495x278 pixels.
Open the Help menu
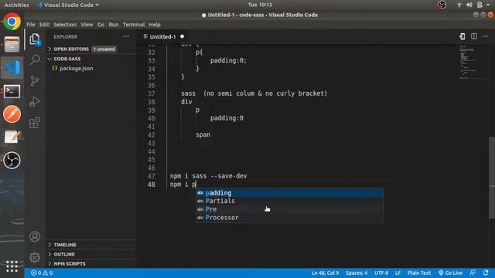click(155, 25)
